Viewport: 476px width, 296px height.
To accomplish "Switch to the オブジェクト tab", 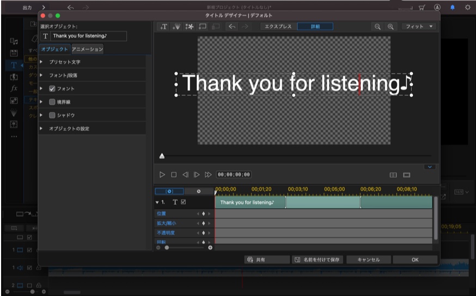I will 54,49.
